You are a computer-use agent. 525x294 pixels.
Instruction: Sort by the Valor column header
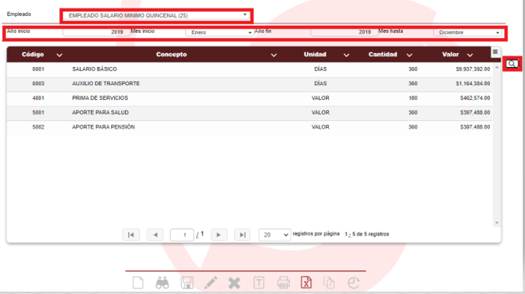point(450,54)
